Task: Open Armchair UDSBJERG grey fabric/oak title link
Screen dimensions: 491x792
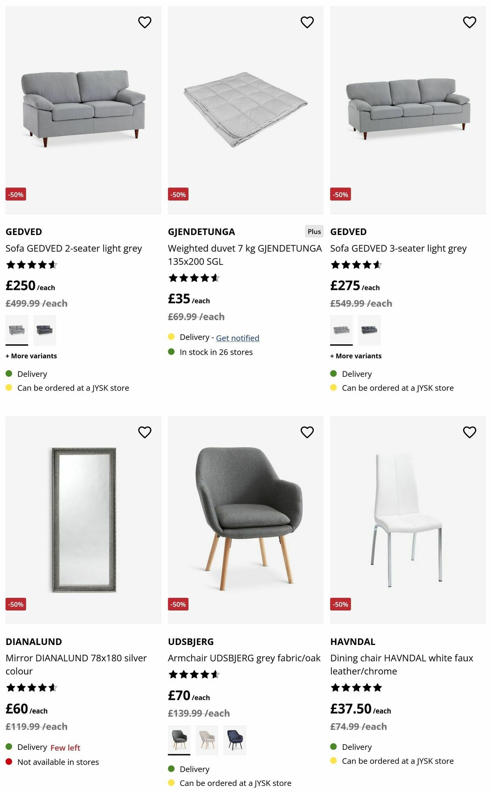Action: click(244, 658)
